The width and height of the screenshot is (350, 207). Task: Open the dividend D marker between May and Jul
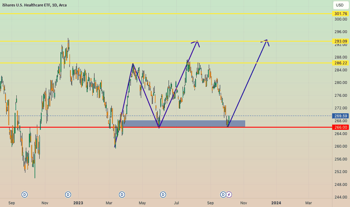click(163, 195)
